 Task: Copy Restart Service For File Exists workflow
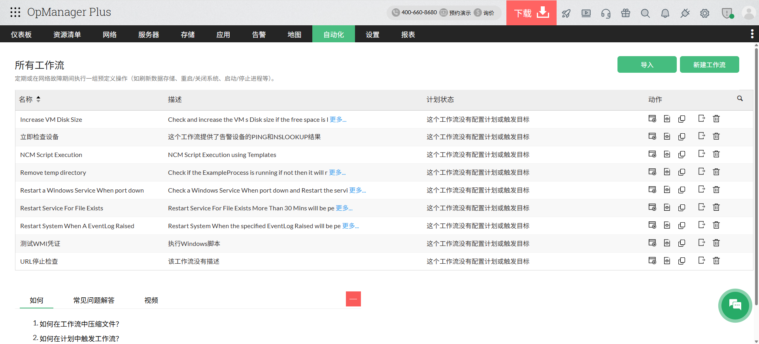[x=682, y=208]
